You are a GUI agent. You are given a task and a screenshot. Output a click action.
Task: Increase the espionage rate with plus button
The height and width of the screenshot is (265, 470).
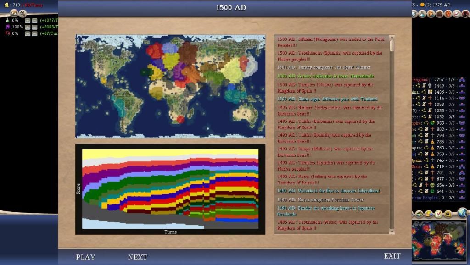[x=28, y=33]
